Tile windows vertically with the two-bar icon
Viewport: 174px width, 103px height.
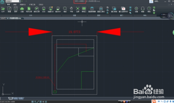point(130,7)
